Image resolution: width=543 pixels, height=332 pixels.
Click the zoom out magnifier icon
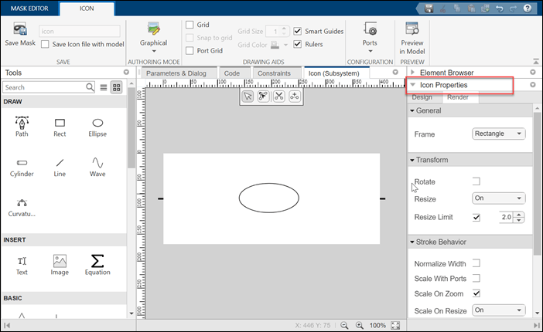(344, 325)
